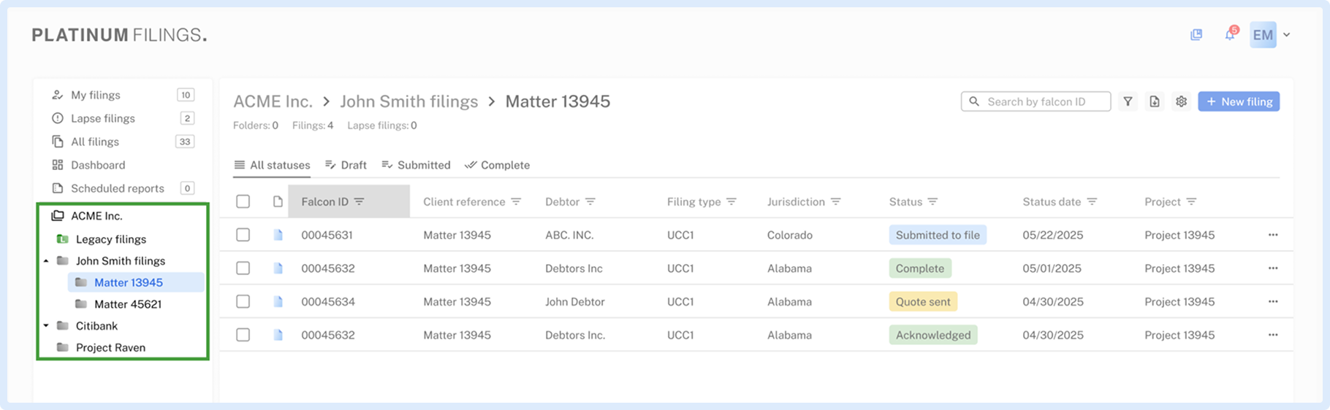Switch to the Complete tab

497,165
